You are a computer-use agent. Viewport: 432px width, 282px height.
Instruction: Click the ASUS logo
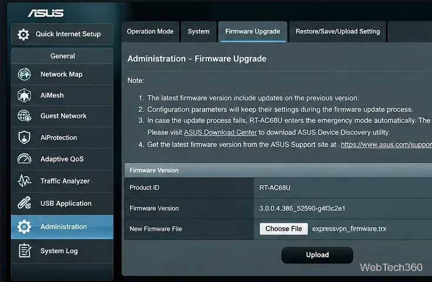coord(46,13)
